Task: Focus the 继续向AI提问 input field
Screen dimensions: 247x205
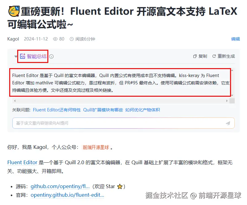Action: (117, 123)
